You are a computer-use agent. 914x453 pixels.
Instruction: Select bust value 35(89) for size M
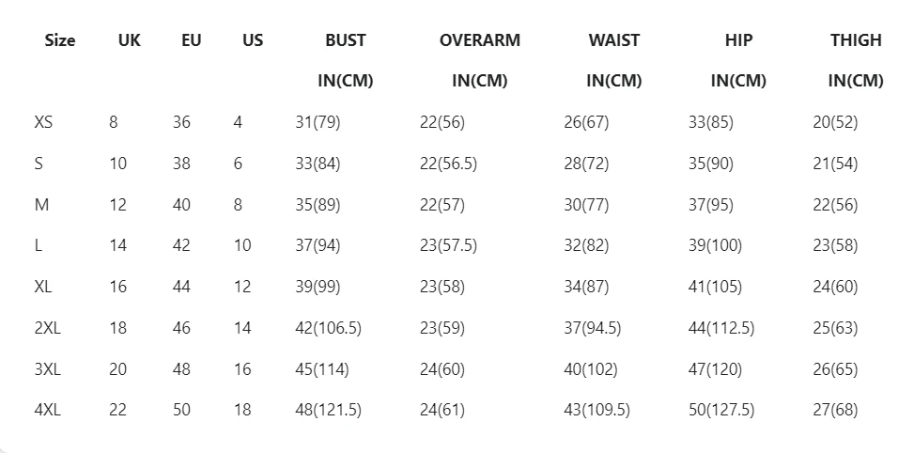(x=318, y=205)
